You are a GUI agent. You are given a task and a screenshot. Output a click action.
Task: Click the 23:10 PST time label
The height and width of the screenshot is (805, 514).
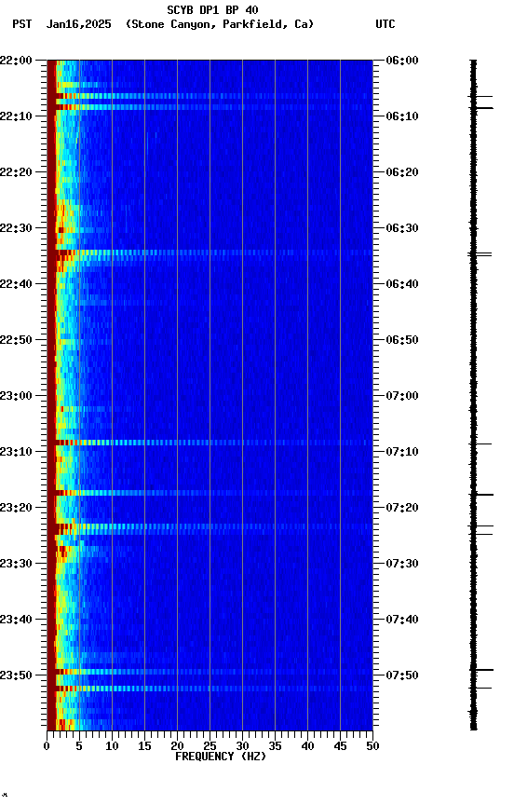16,452
